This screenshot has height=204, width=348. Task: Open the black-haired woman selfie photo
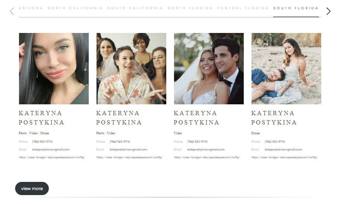54,69
